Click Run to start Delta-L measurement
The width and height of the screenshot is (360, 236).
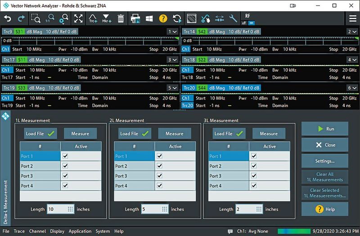pyautogui.click(x=324, y=129)
